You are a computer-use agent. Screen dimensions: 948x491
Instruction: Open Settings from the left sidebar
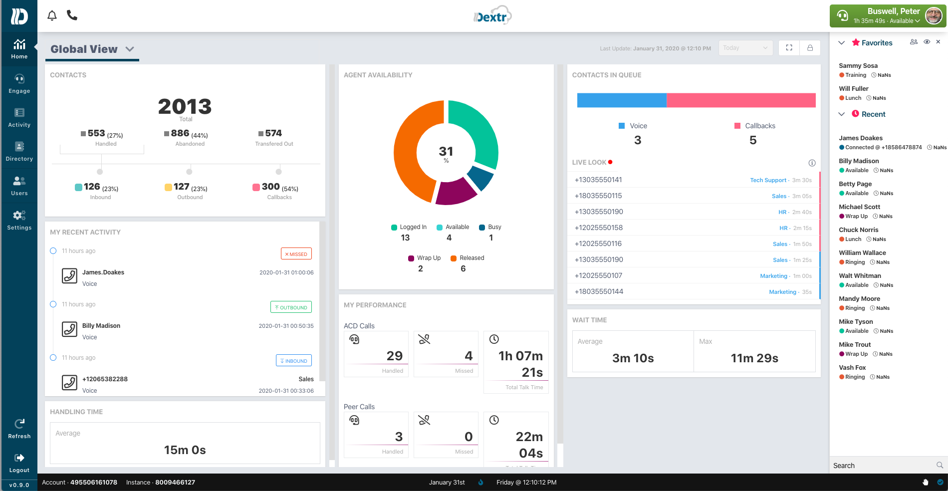point(19,219)
